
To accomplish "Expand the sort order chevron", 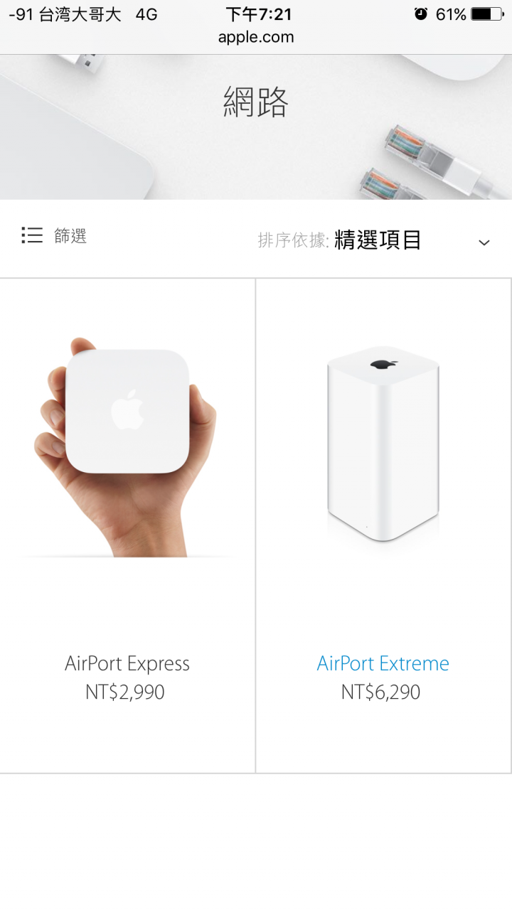I will 484,242.
